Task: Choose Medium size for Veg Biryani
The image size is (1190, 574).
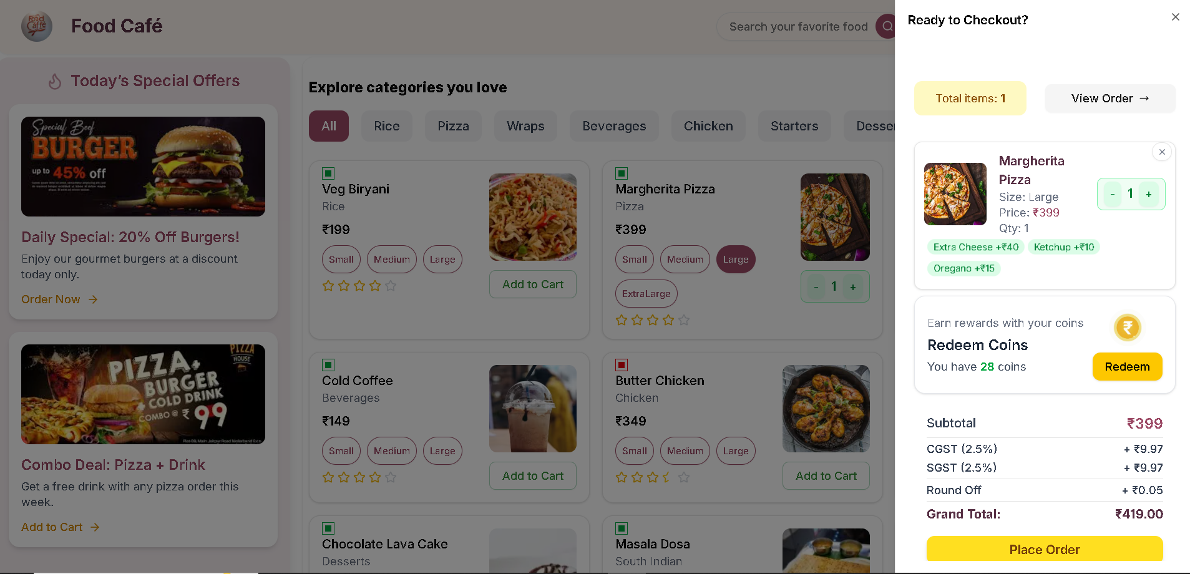Action: pos(392,260)
